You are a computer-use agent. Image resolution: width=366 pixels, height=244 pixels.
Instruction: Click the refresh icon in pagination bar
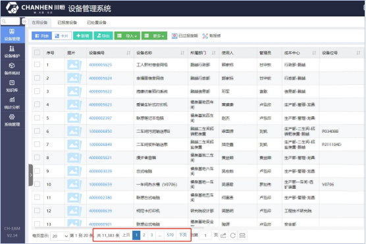pos(233,235)
